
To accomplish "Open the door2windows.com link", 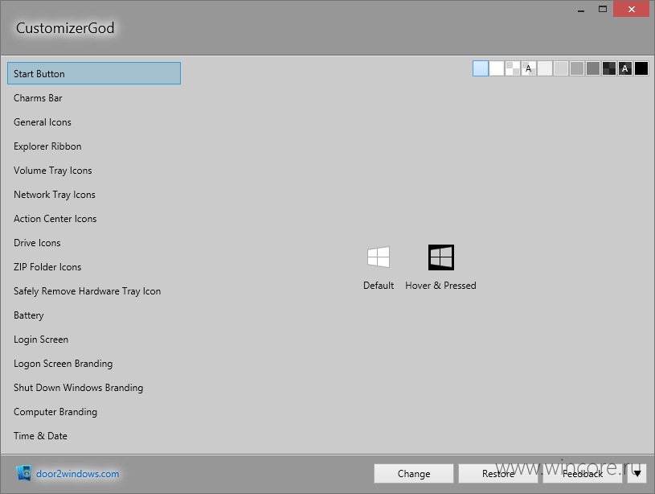I will click(77, 474).
